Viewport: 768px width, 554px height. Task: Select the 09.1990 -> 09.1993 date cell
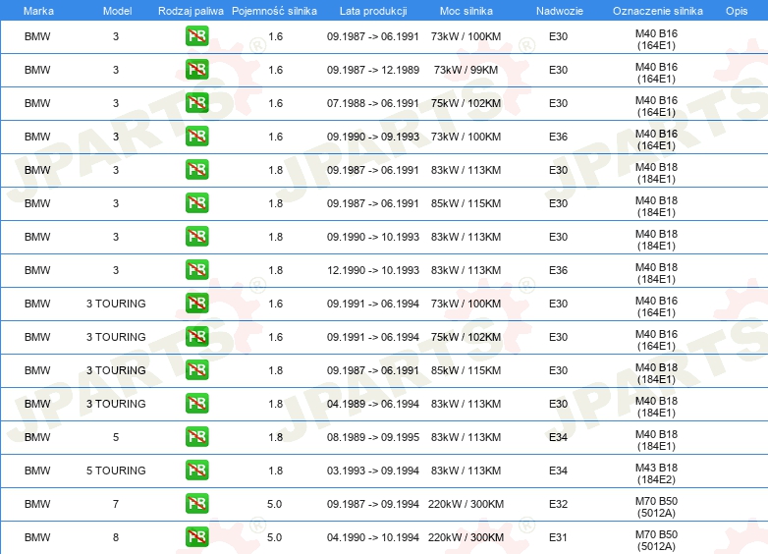tap(373, 137)
